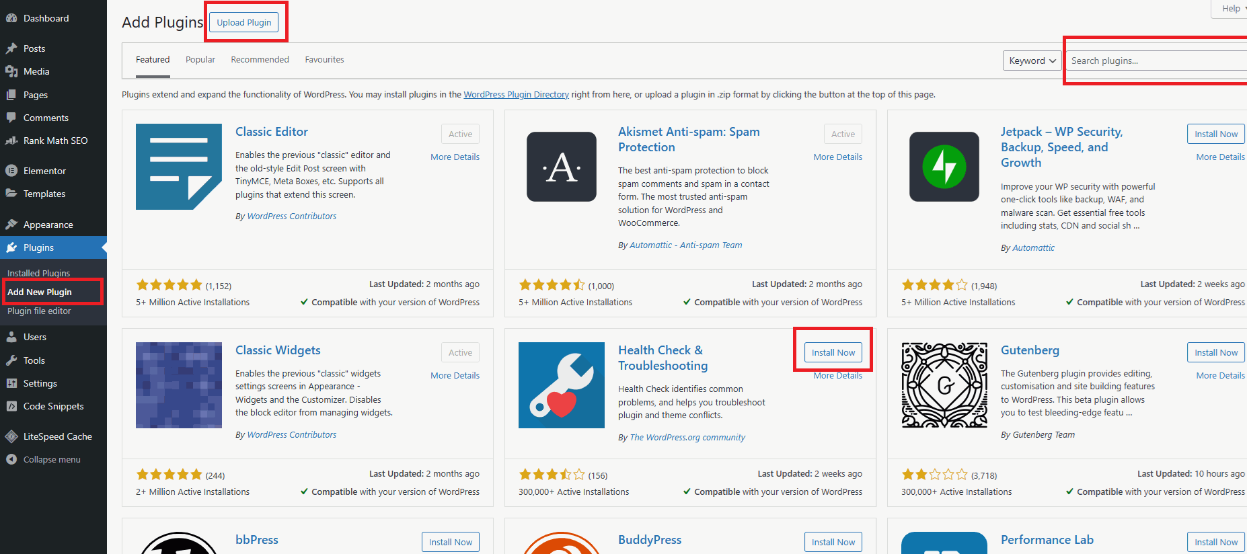View More Details for Classic Widgets
1247x554 pixels.
point(455,375)
